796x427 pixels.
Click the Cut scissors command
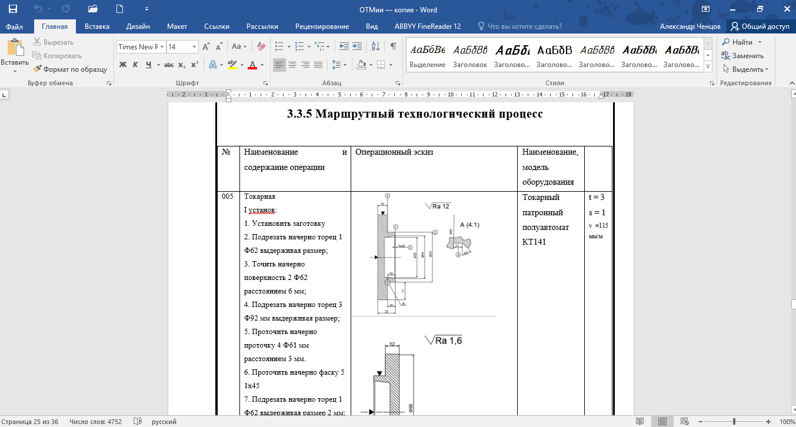pyautogui.click(x=53, y=42)
